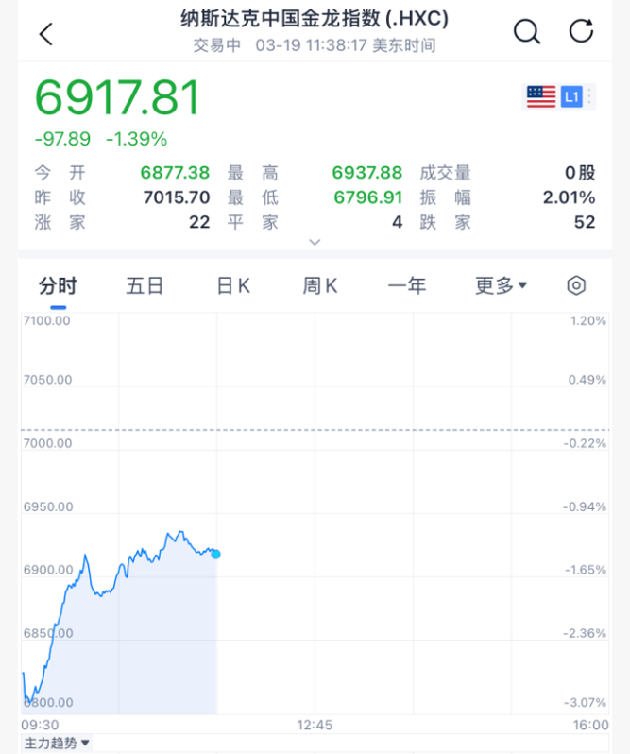This screenshot has height=754, width=630.
Task: Switch to the 分时 tab
Action: [58, 285]
